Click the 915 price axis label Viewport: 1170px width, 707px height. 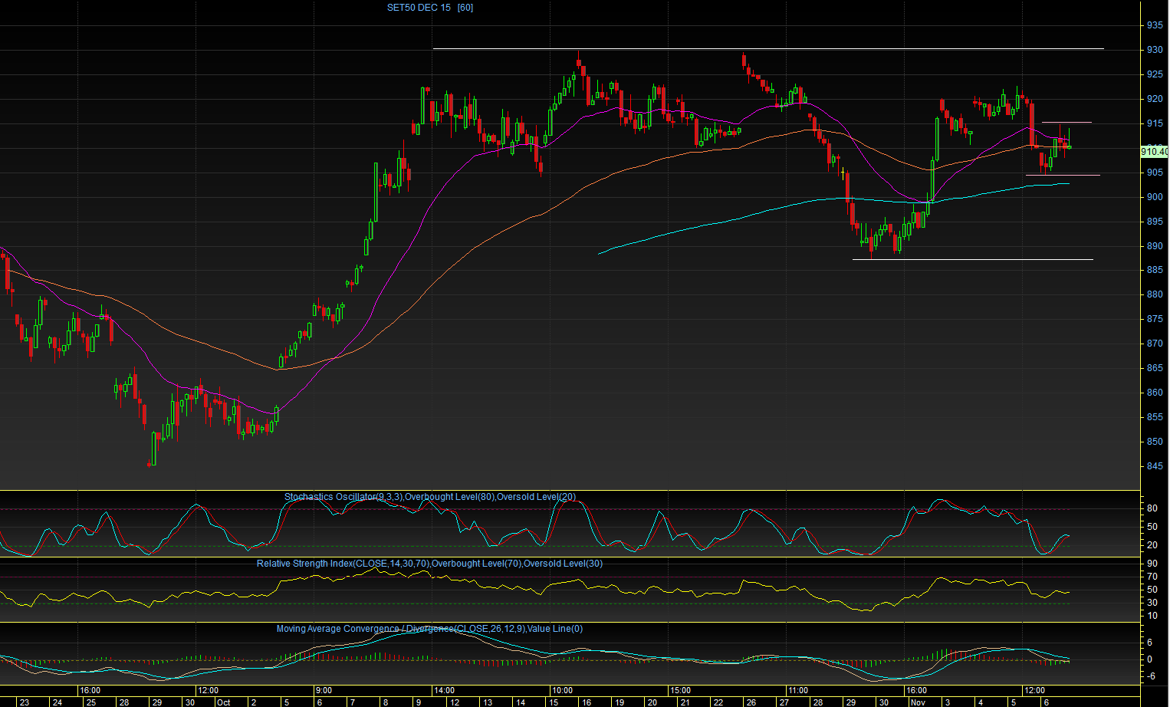point(1155,123)
